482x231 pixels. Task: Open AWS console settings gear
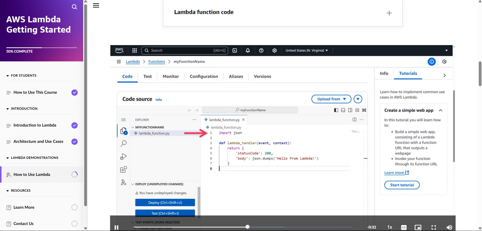[274, 51]
